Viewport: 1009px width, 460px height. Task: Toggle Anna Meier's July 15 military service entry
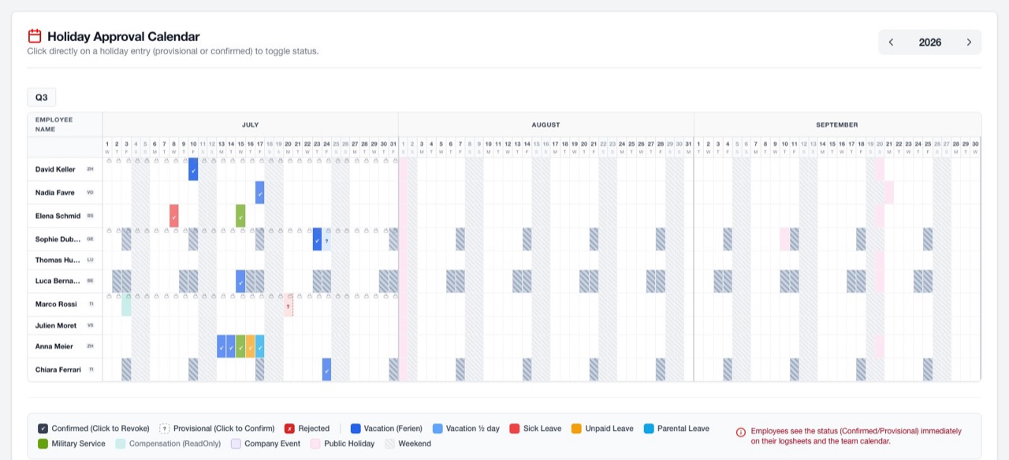(x=240, y=347)
